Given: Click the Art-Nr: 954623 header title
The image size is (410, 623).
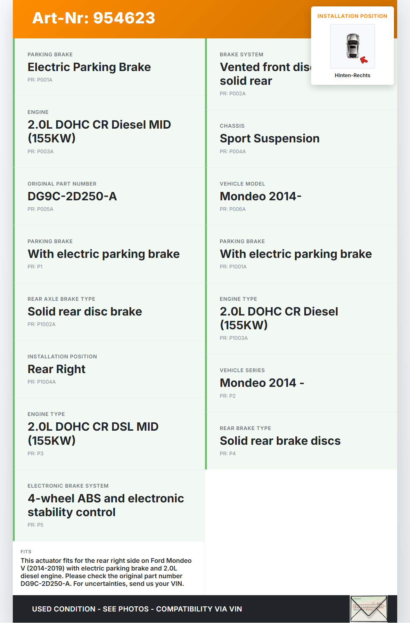Looking at the screenshot, I should [x=94, y=18].
